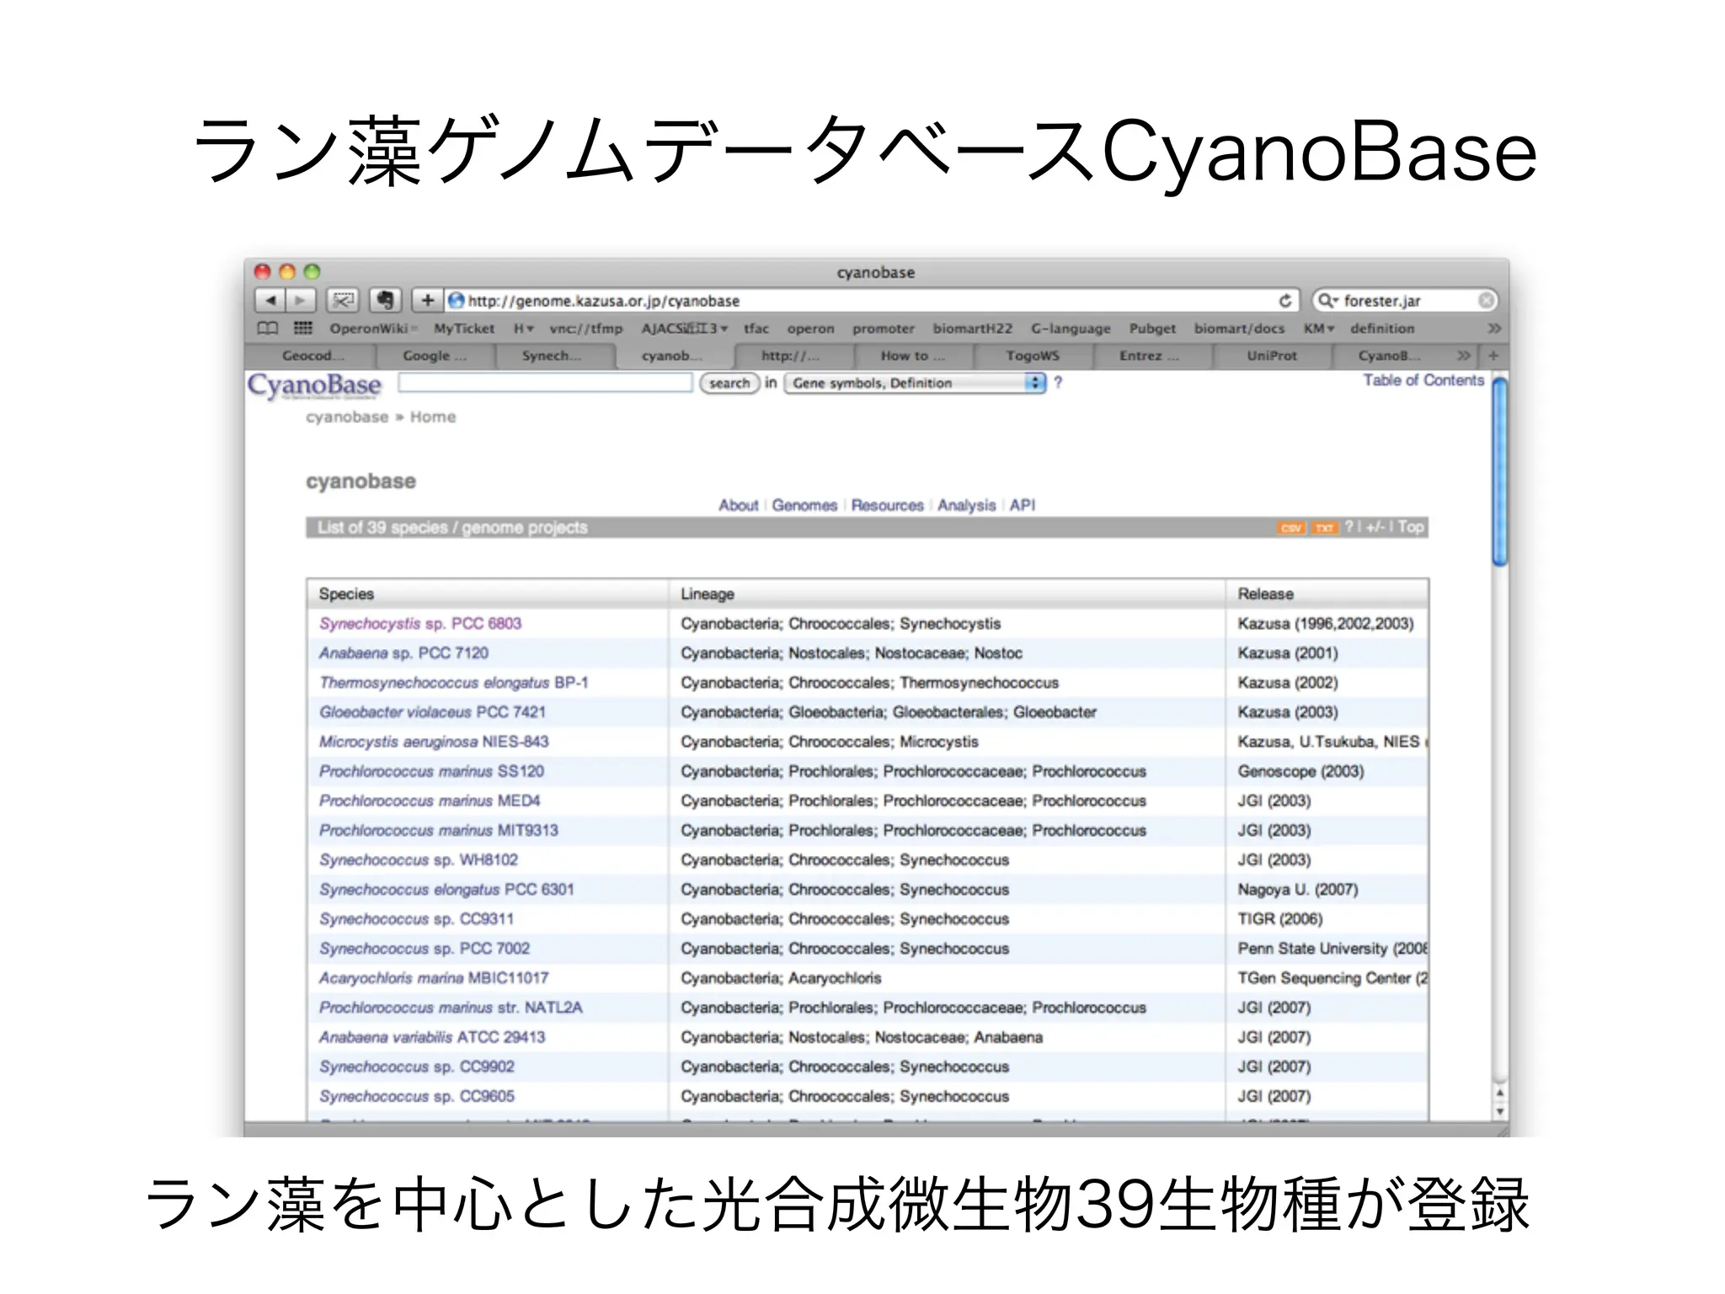Open the Pubget bookmark
The width and height of the screenshot is (1725, 1294).
click(x=1152, y=329)
